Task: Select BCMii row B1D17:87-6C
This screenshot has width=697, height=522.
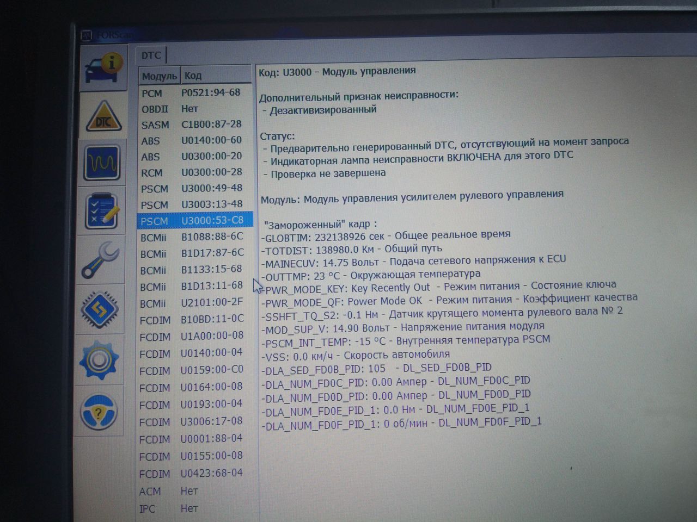Action: pos(195,253)
